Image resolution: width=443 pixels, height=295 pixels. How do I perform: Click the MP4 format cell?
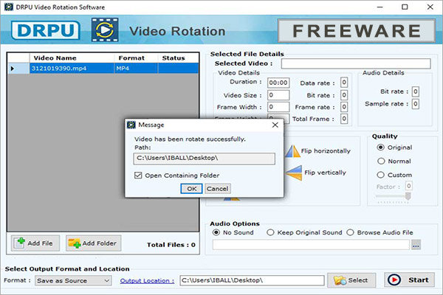click(x=136, y=69)
